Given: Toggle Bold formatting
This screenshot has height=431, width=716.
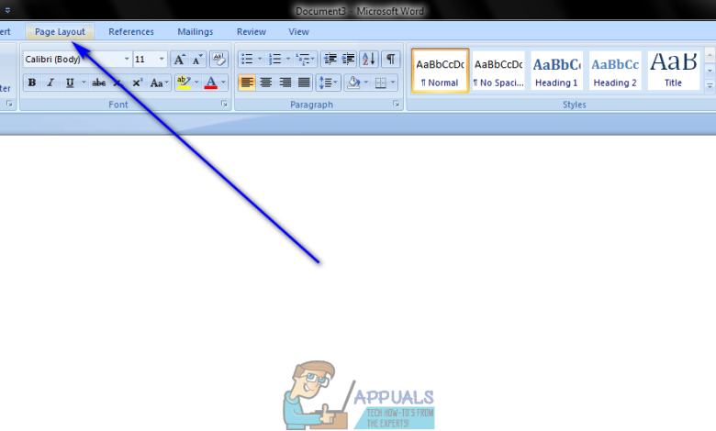Looking at the screenshot, I should coord(32,83).
